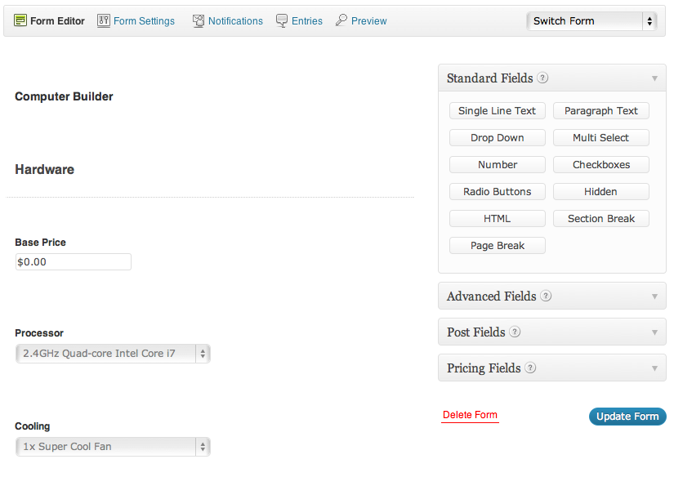Viewport: 674px width, 477px height.
Task: Click the Form Settings icon
Action: click(x=104, y=20)
